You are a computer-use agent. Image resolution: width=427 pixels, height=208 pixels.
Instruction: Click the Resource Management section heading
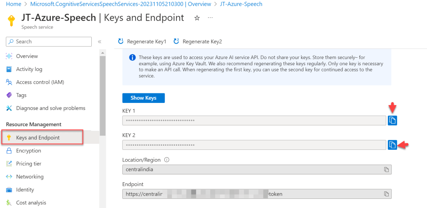click(x=33, y=124)
